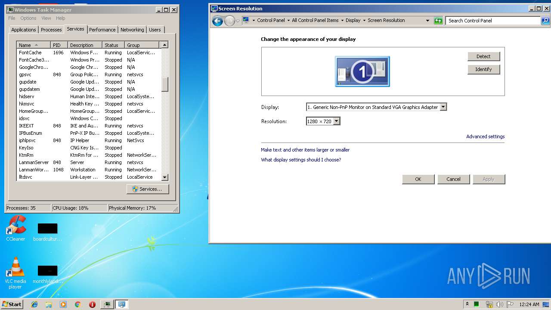Click the Task Manager tray CPU icon

tap(477, 304)
